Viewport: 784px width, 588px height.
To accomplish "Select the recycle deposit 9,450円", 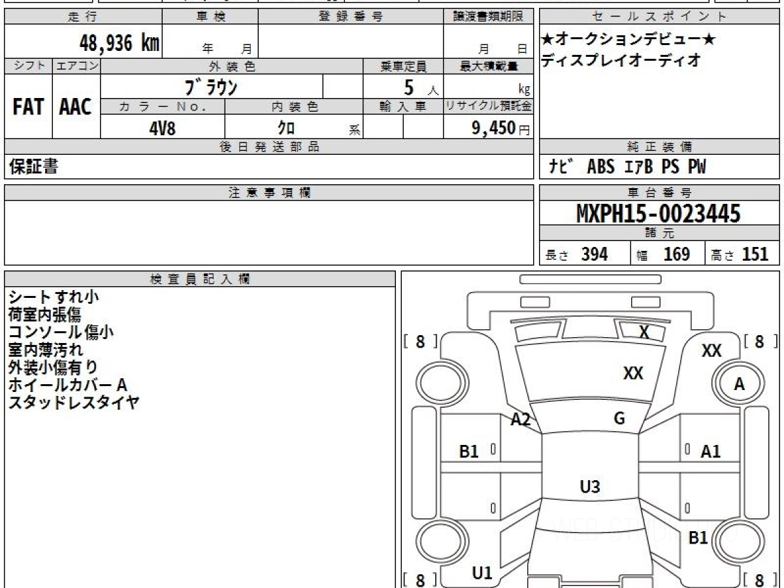I will [x=500, y=128].
